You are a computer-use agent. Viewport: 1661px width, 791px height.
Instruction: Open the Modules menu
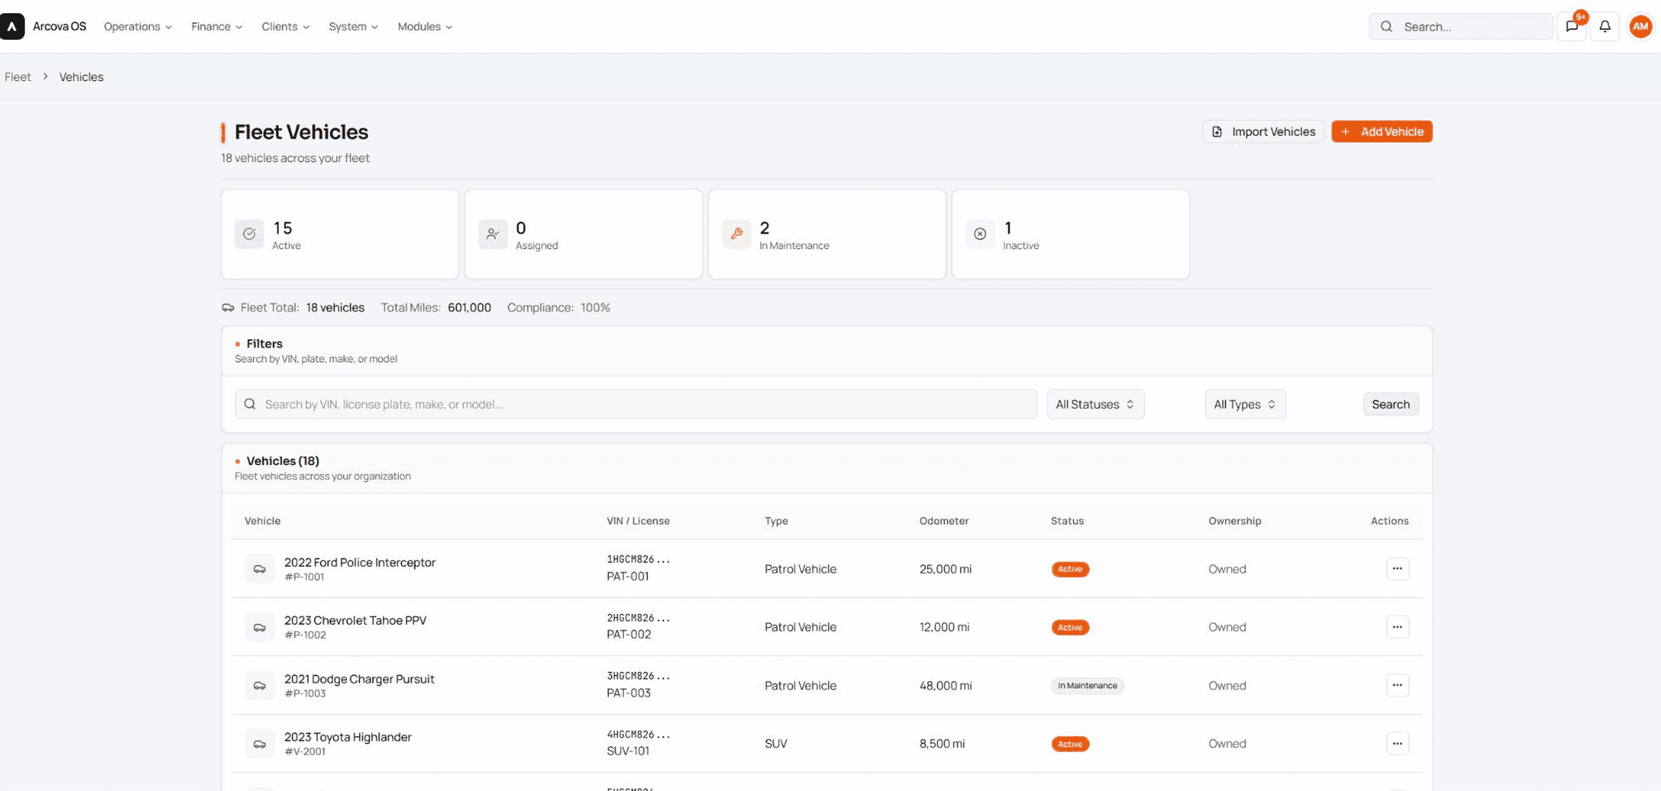[425, 27]
